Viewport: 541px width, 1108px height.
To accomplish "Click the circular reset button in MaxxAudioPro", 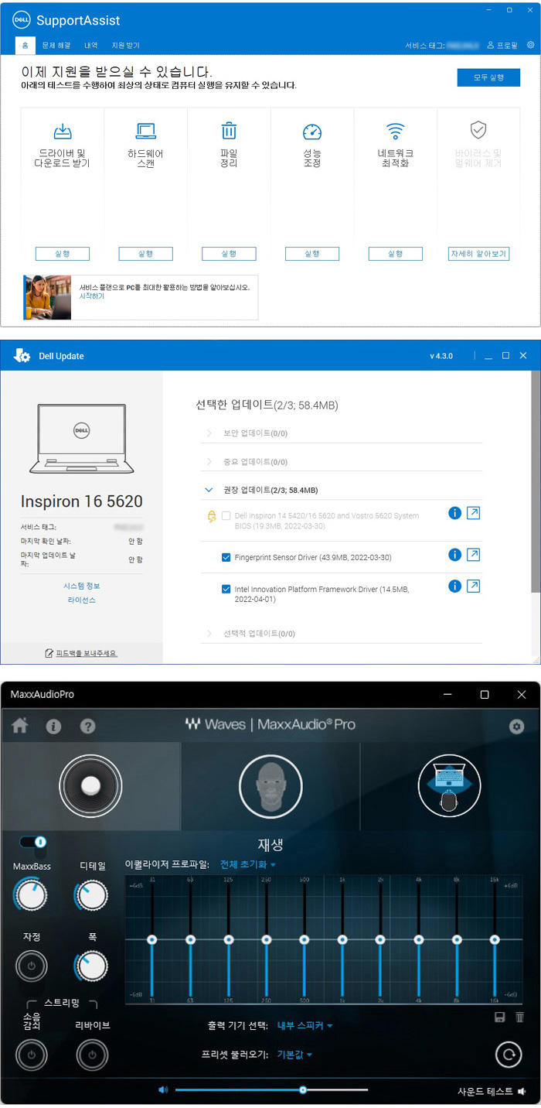I will pyautogui.click(x=508, y=1054).
